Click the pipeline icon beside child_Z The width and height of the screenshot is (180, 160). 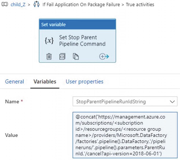tap(4, 4)
